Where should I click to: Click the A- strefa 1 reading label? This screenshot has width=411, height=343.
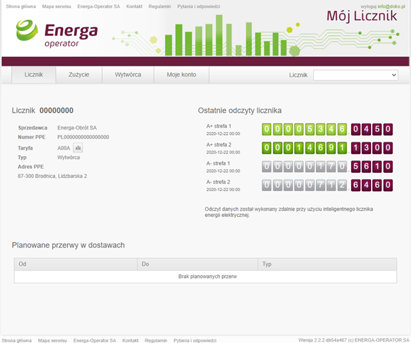(x=218, y=163)
